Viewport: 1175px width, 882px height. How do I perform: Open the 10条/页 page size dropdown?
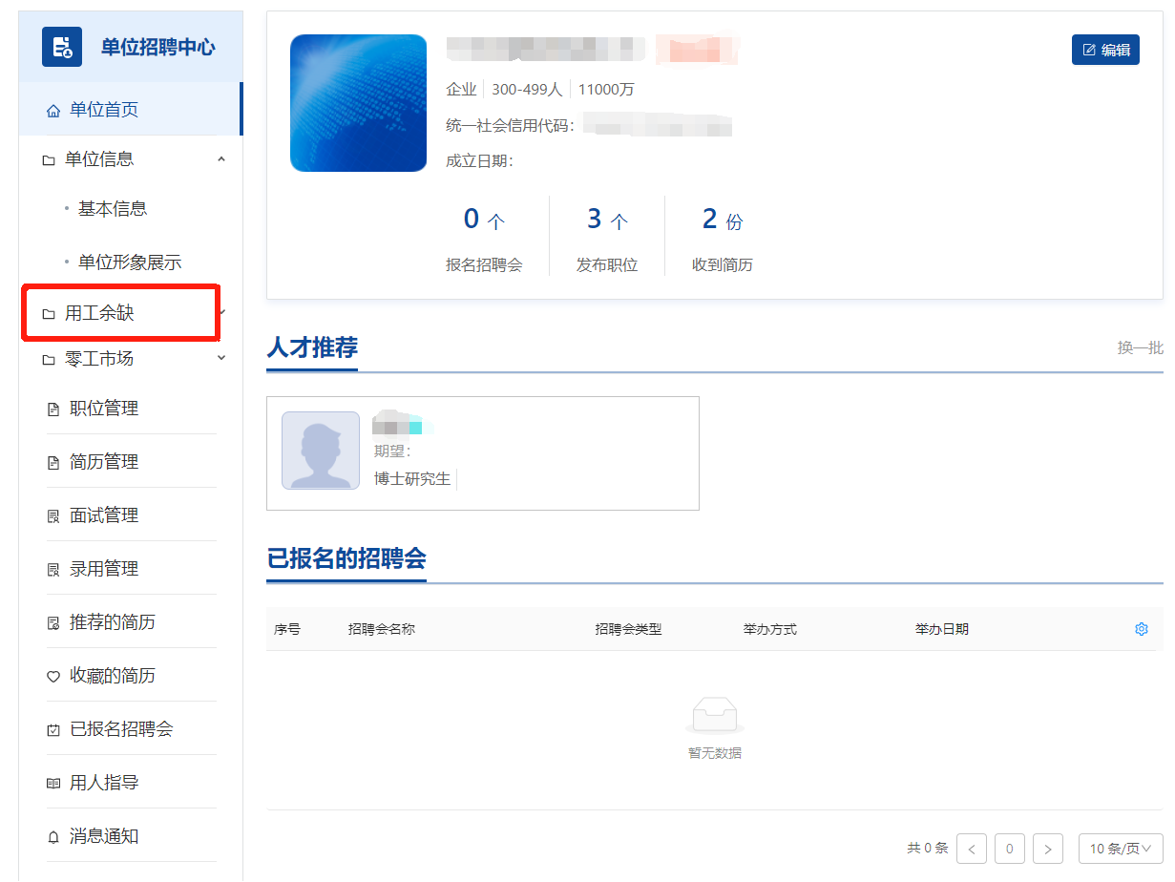coord(1119,848)
